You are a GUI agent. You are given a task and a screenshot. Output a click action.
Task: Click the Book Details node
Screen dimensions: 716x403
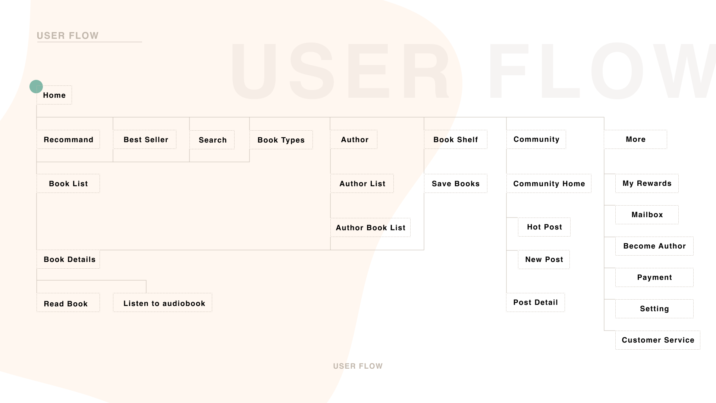tap(69, 259)
